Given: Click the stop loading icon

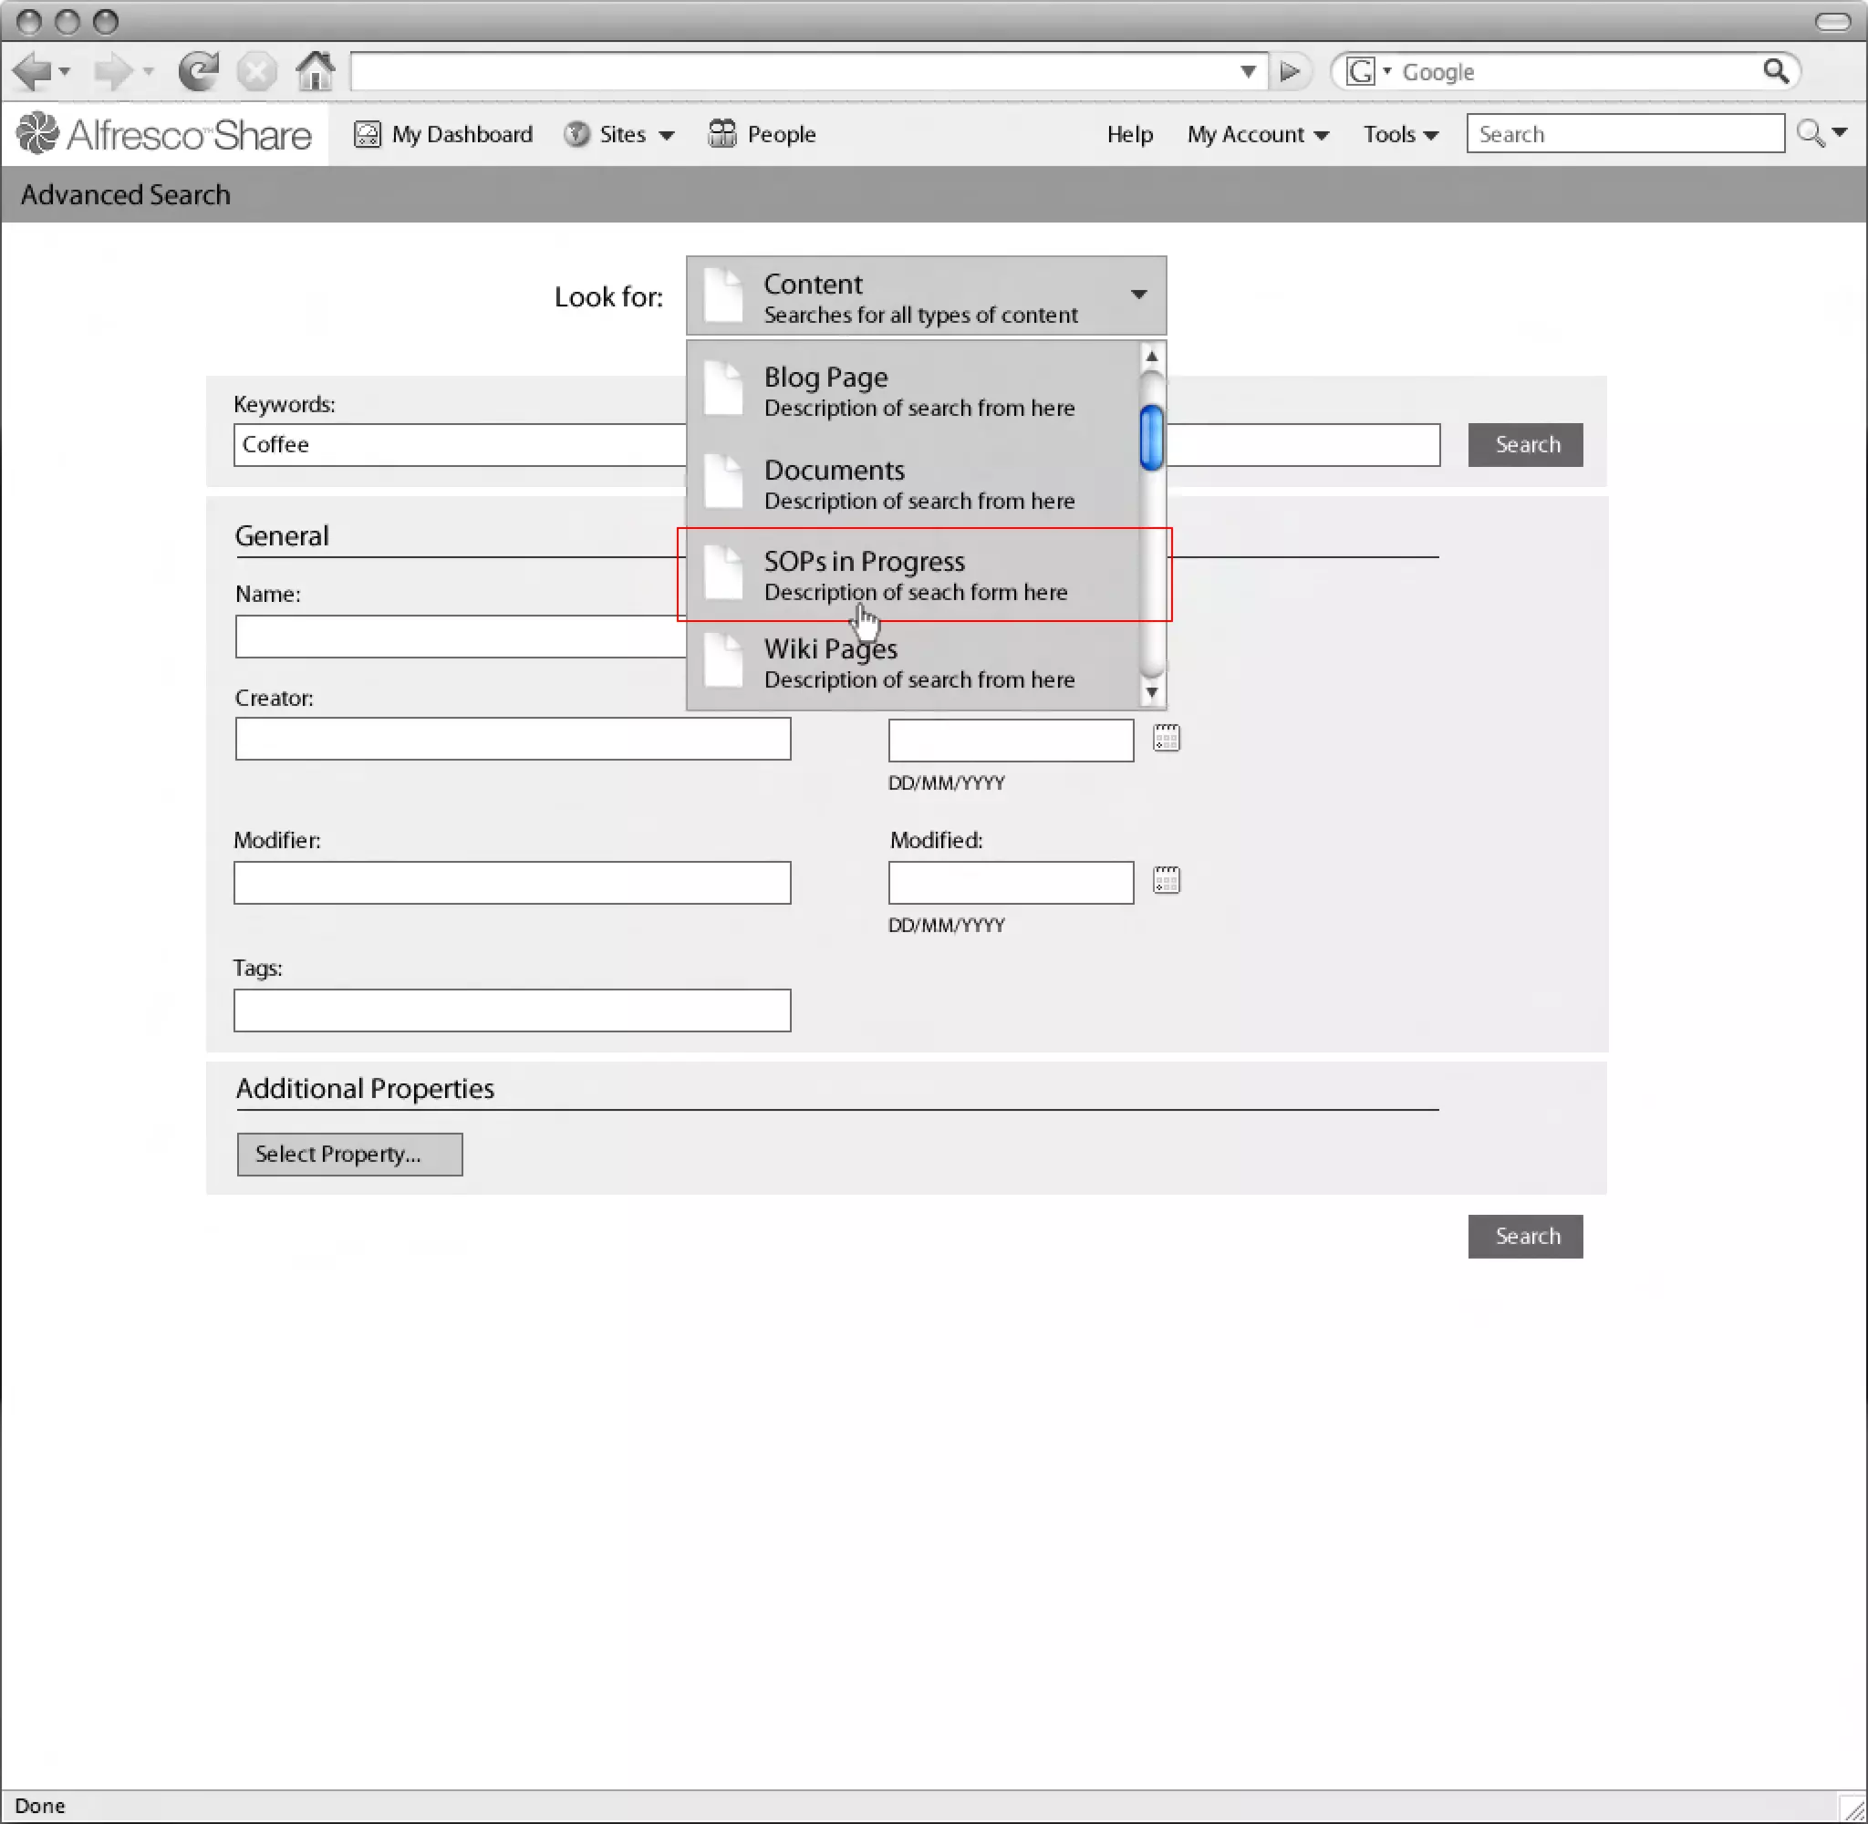Looking at the screenshot, I should click(x=256, y=71).
